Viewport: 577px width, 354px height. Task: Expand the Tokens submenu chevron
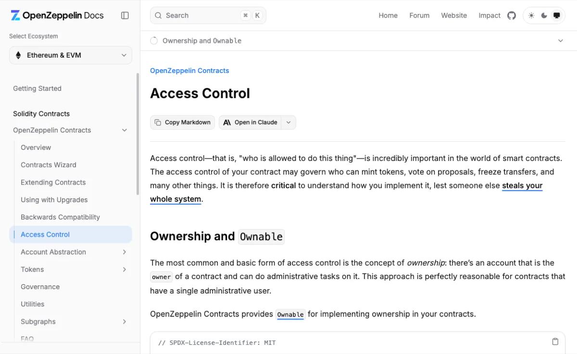coord(125,269)
